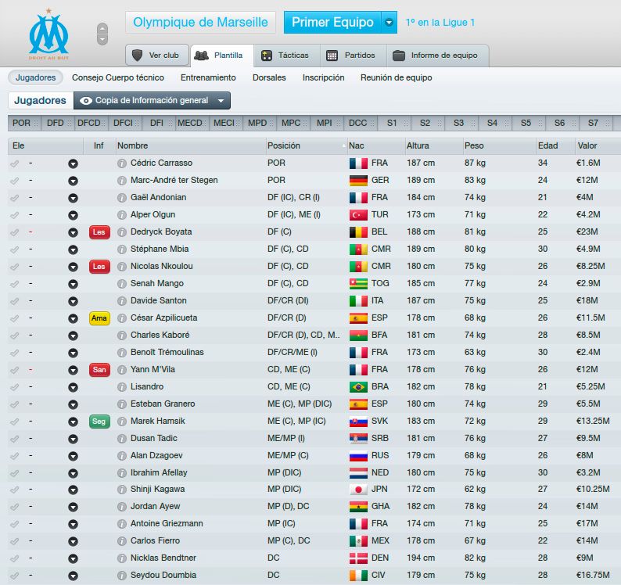
Task: Click the info icon beside Antoine Griezmann
Action: point(122,524)
